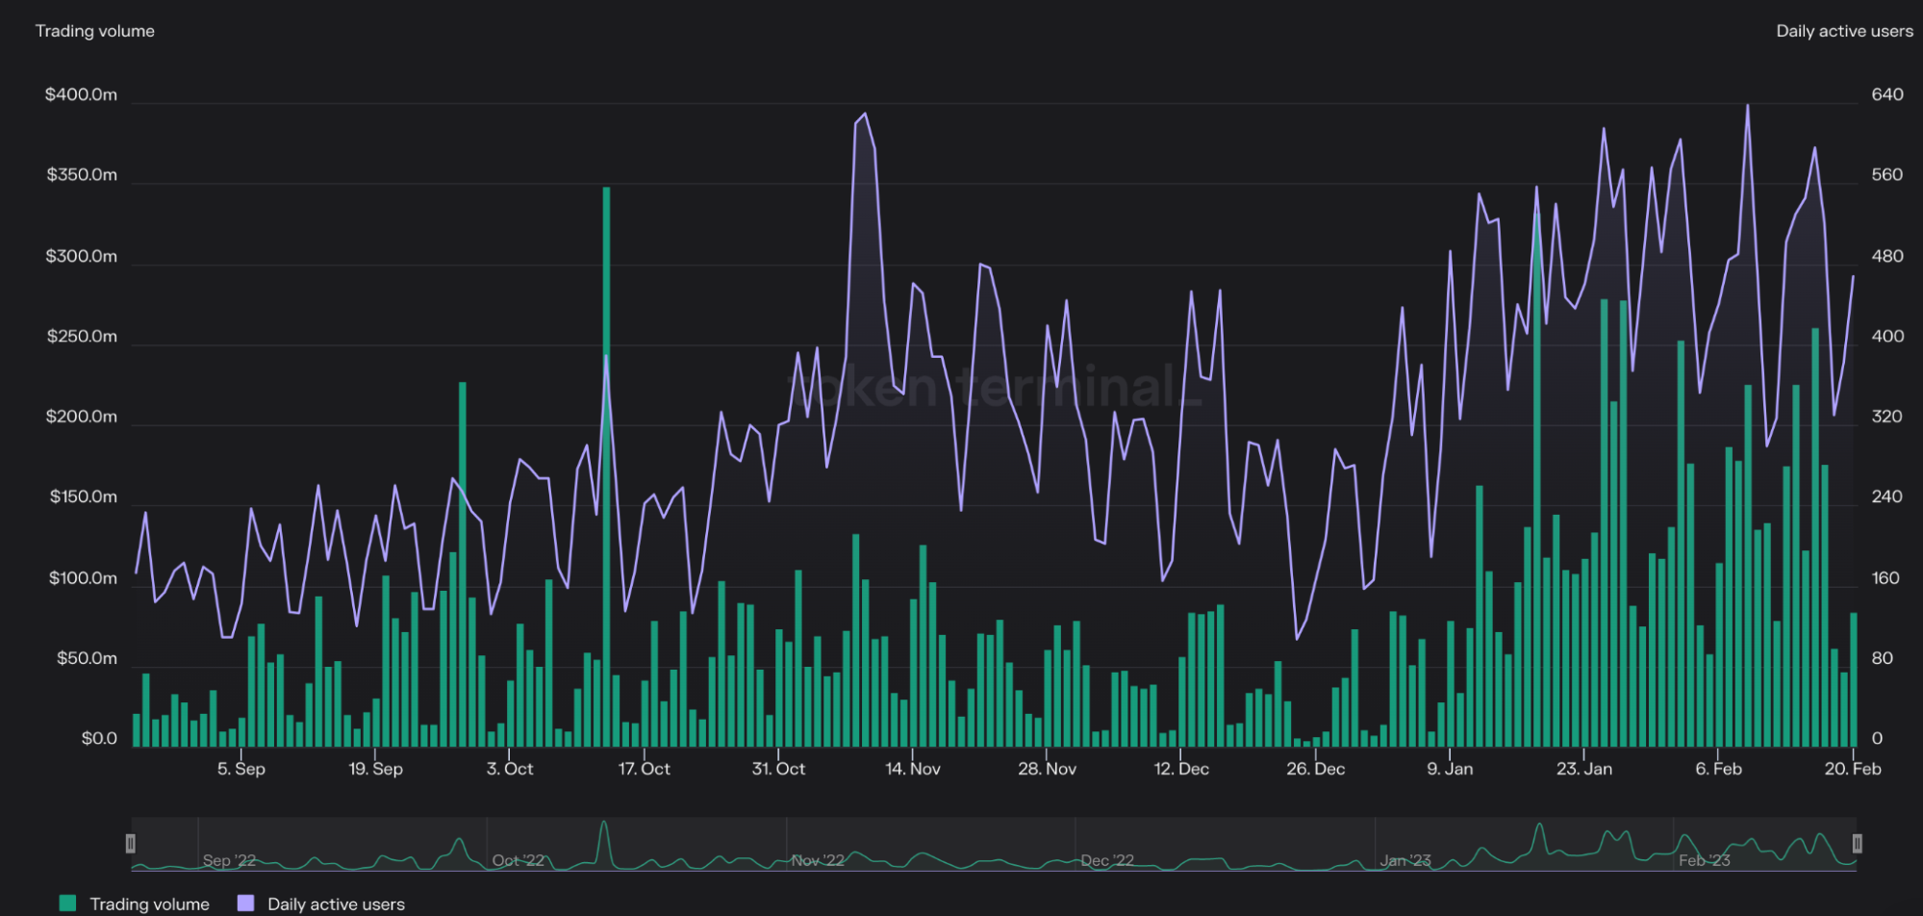Viewport: 1923px width, 916px height.
Task: Toggle the Daily active users legend series
Action: click(336, 903)
